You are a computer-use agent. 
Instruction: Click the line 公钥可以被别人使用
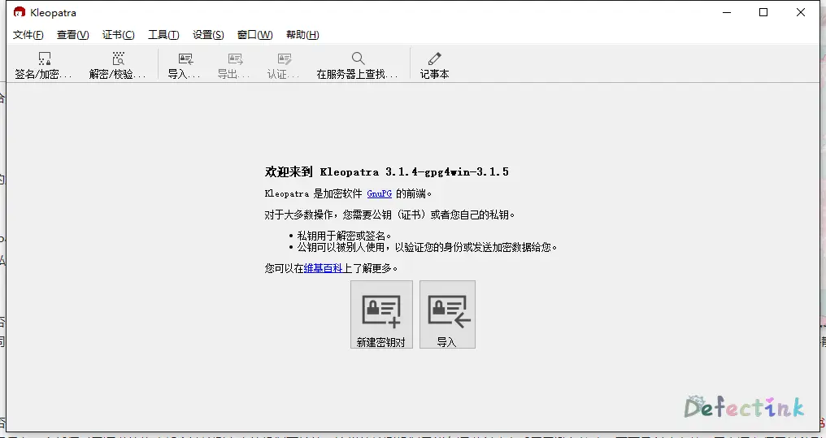point(427,247)
